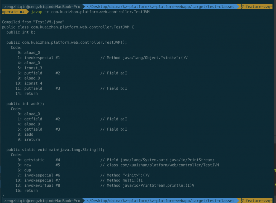The height and width of the screenshot is (203, 276).
Task: Click the git branch icon before the top feature-zzq- label
Action: click(242, 7)
